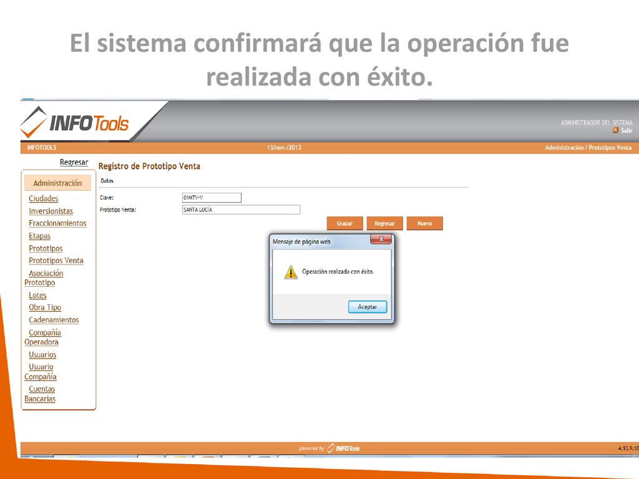Image resolution: width=639 pixels, height=479 pixels.
Task: Click the ADMINISTRADOR DEL SISTEMA text
Action: (x=597, y=122)
